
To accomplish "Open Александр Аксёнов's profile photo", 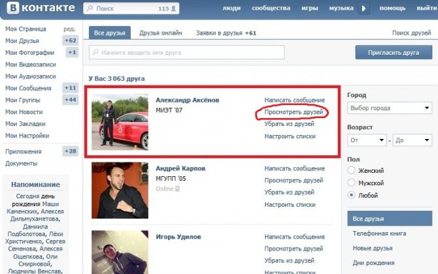I will [120, 122].
